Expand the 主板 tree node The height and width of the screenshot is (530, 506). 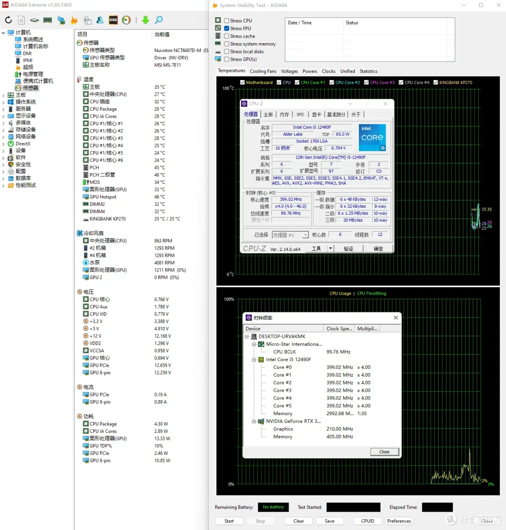click(3, 95)
